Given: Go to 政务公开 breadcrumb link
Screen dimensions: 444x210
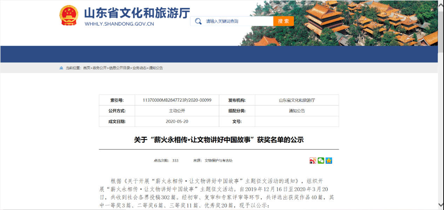Looking at the screenshot, I should (x=100, y=68).
